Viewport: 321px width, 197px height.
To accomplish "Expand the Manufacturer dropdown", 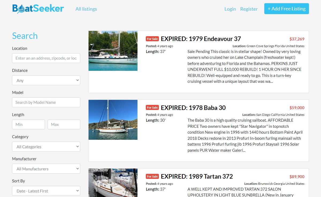I will point(46,169).
